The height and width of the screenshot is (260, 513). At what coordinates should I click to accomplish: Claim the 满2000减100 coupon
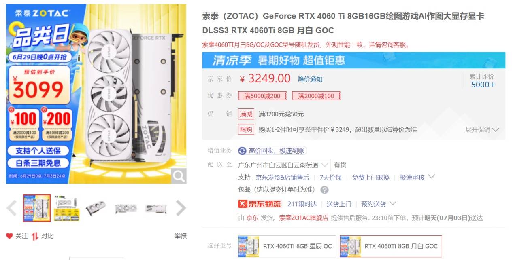(316, 96)
